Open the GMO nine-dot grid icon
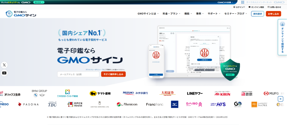Screen dimensions: 287x125 pyautogui.click(x=243, y=2)
